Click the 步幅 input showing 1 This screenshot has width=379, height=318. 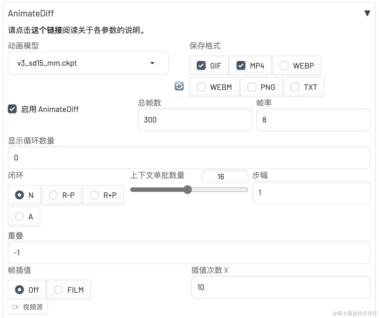[311, 192]
